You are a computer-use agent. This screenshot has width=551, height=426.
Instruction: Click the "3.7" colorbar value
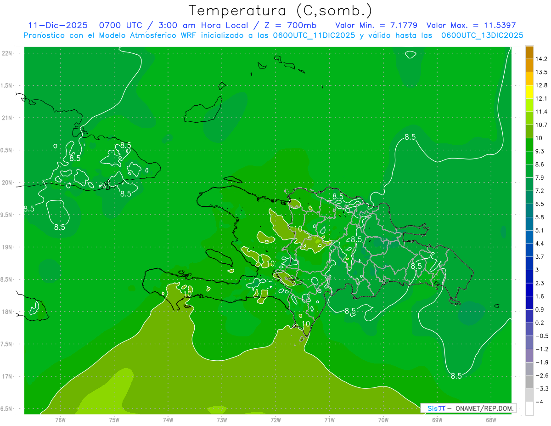540,257
